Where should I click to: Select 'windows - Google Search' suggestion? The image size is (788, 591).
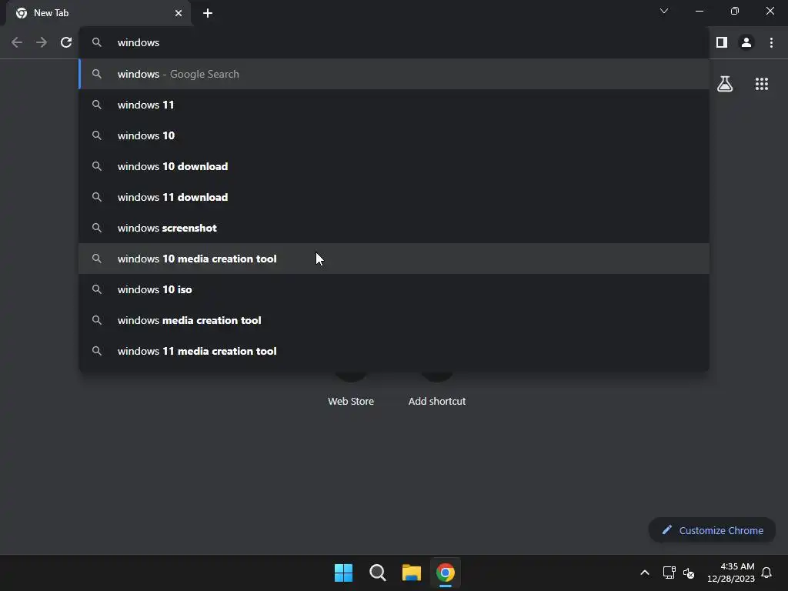[x=394, y=74]
